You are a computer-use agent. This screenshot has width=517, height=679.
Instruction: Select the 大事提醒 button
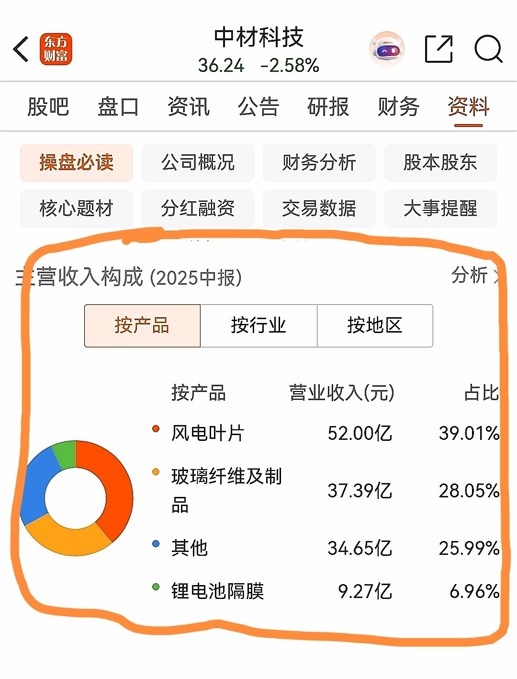[x=440, y=209]
